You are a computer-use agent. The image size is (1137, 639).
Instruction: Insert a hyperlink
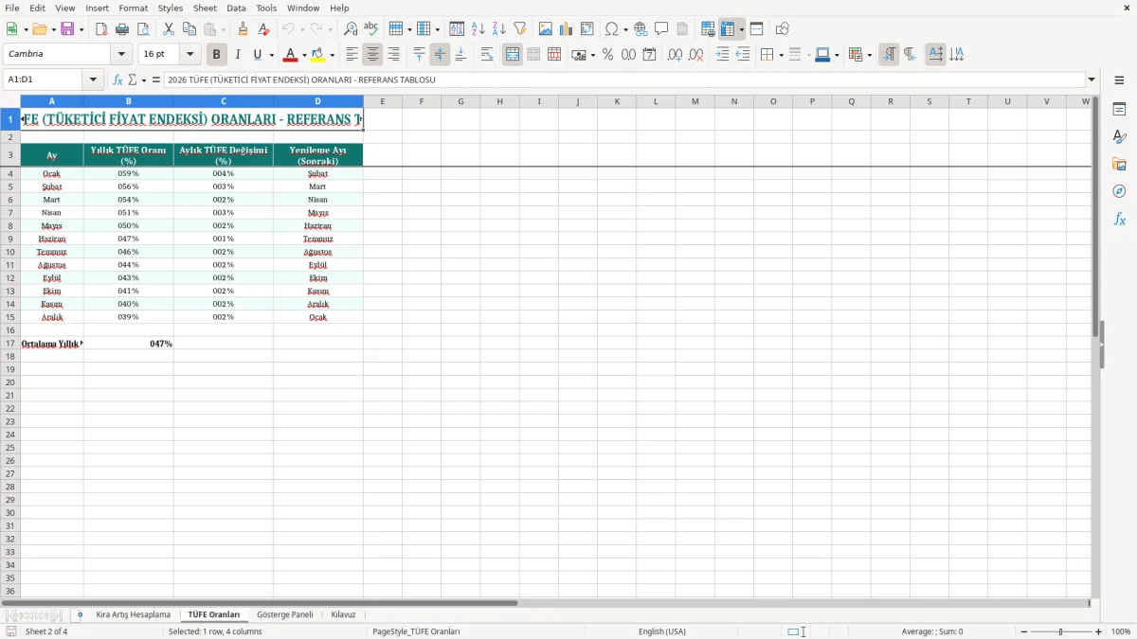point(641,29)
